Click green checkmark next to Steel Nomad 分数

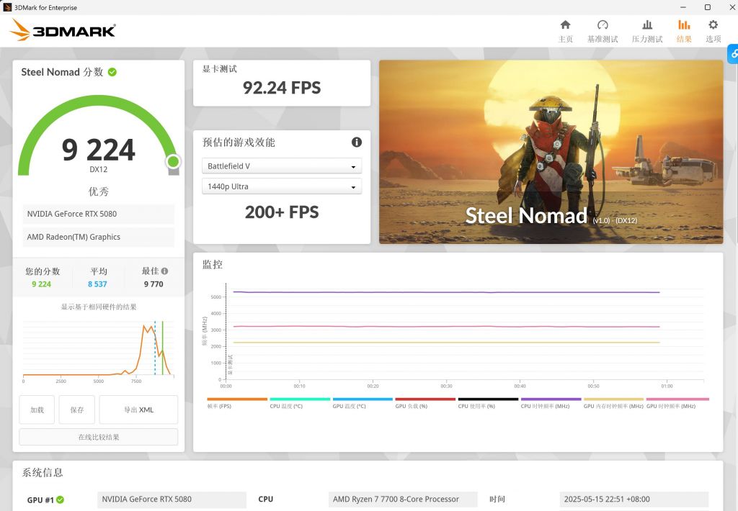[x=112, y=72]
